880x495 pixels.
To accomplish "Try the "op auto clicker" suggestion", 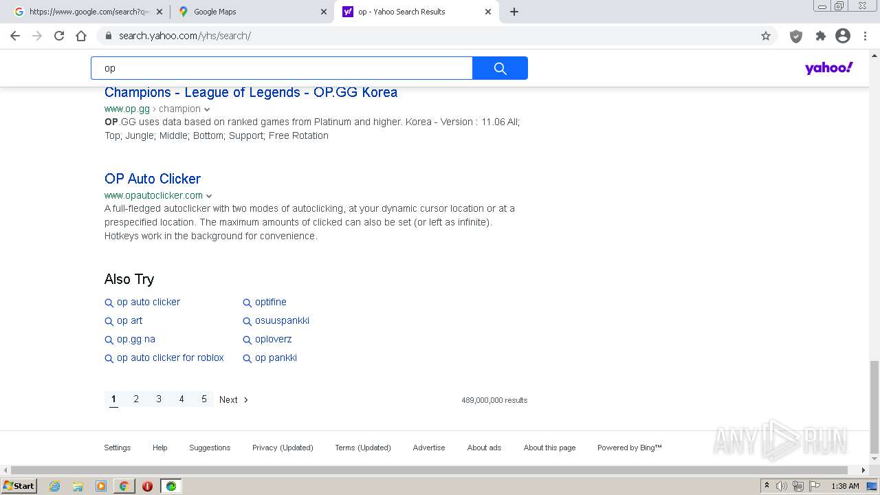I will [x=148, y=302].
